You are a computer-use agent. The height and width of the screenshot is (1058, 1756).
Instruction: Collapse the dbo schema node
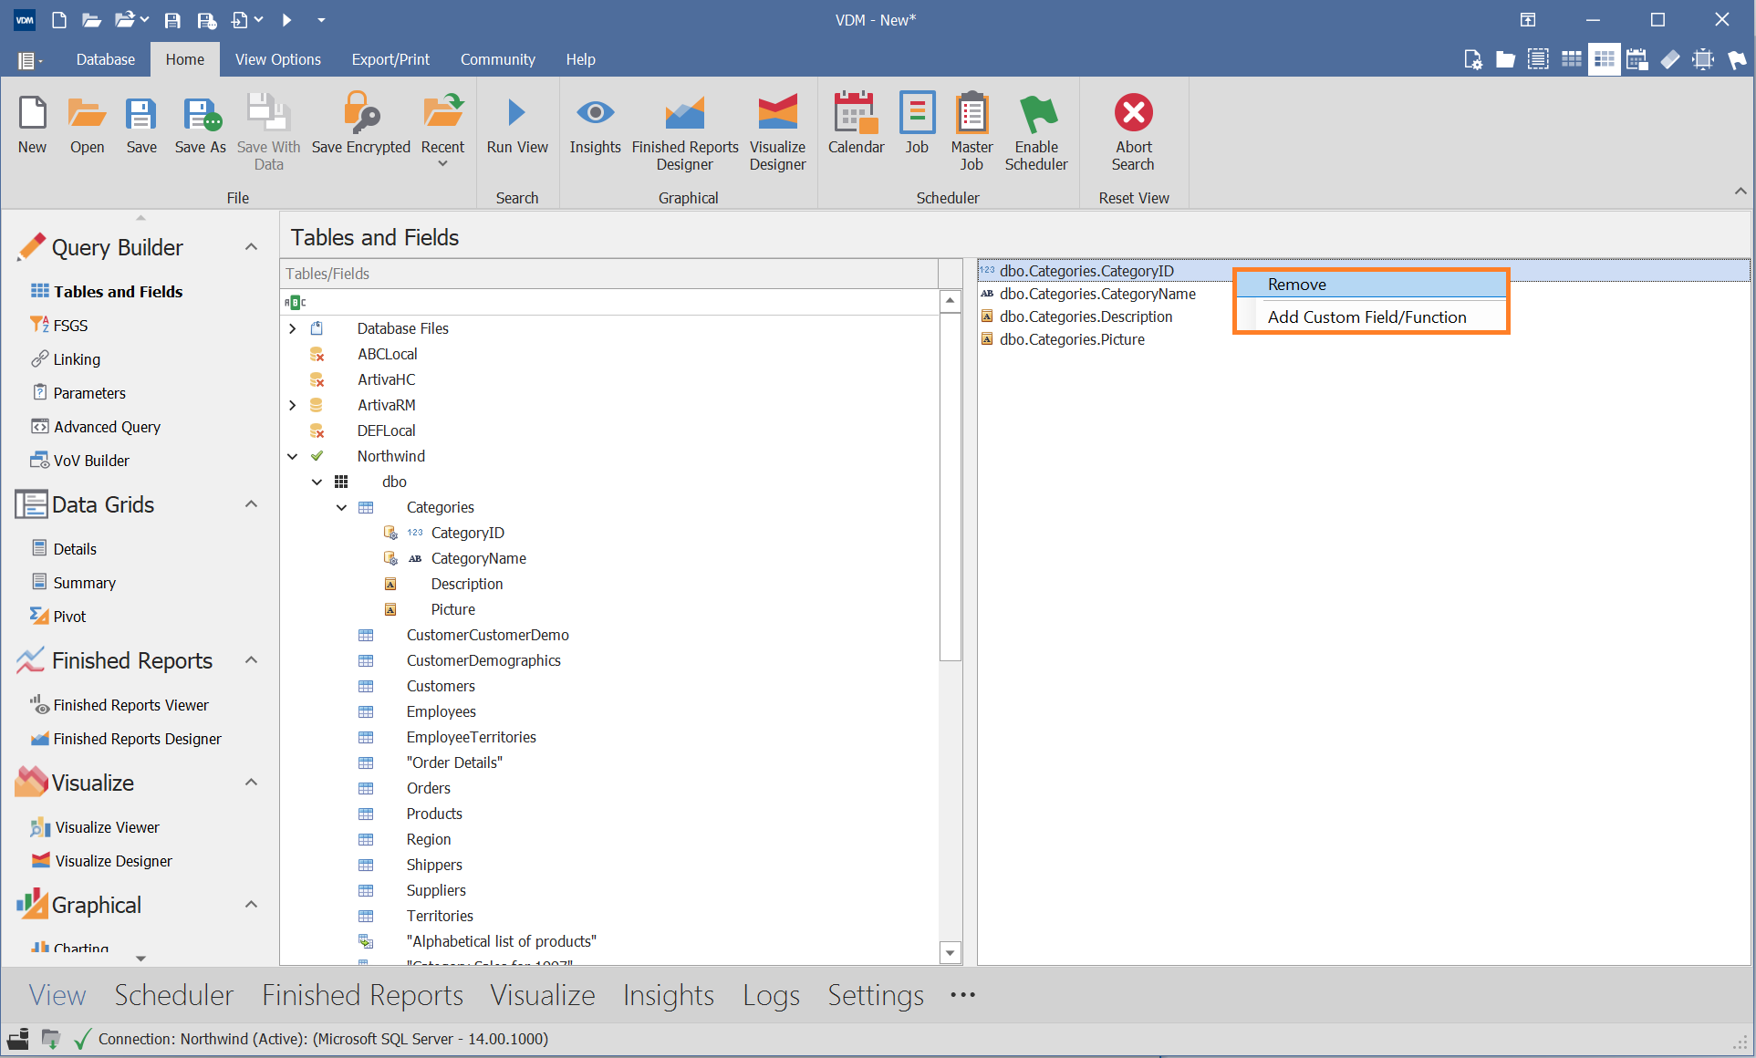(317, 482)
